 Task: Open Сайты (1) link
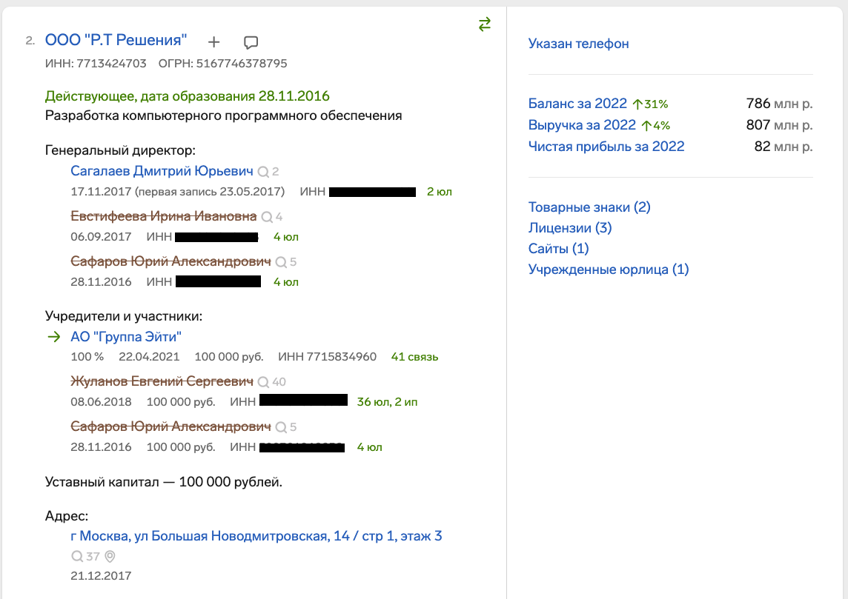pyautogui.click(x=559, y=249)
